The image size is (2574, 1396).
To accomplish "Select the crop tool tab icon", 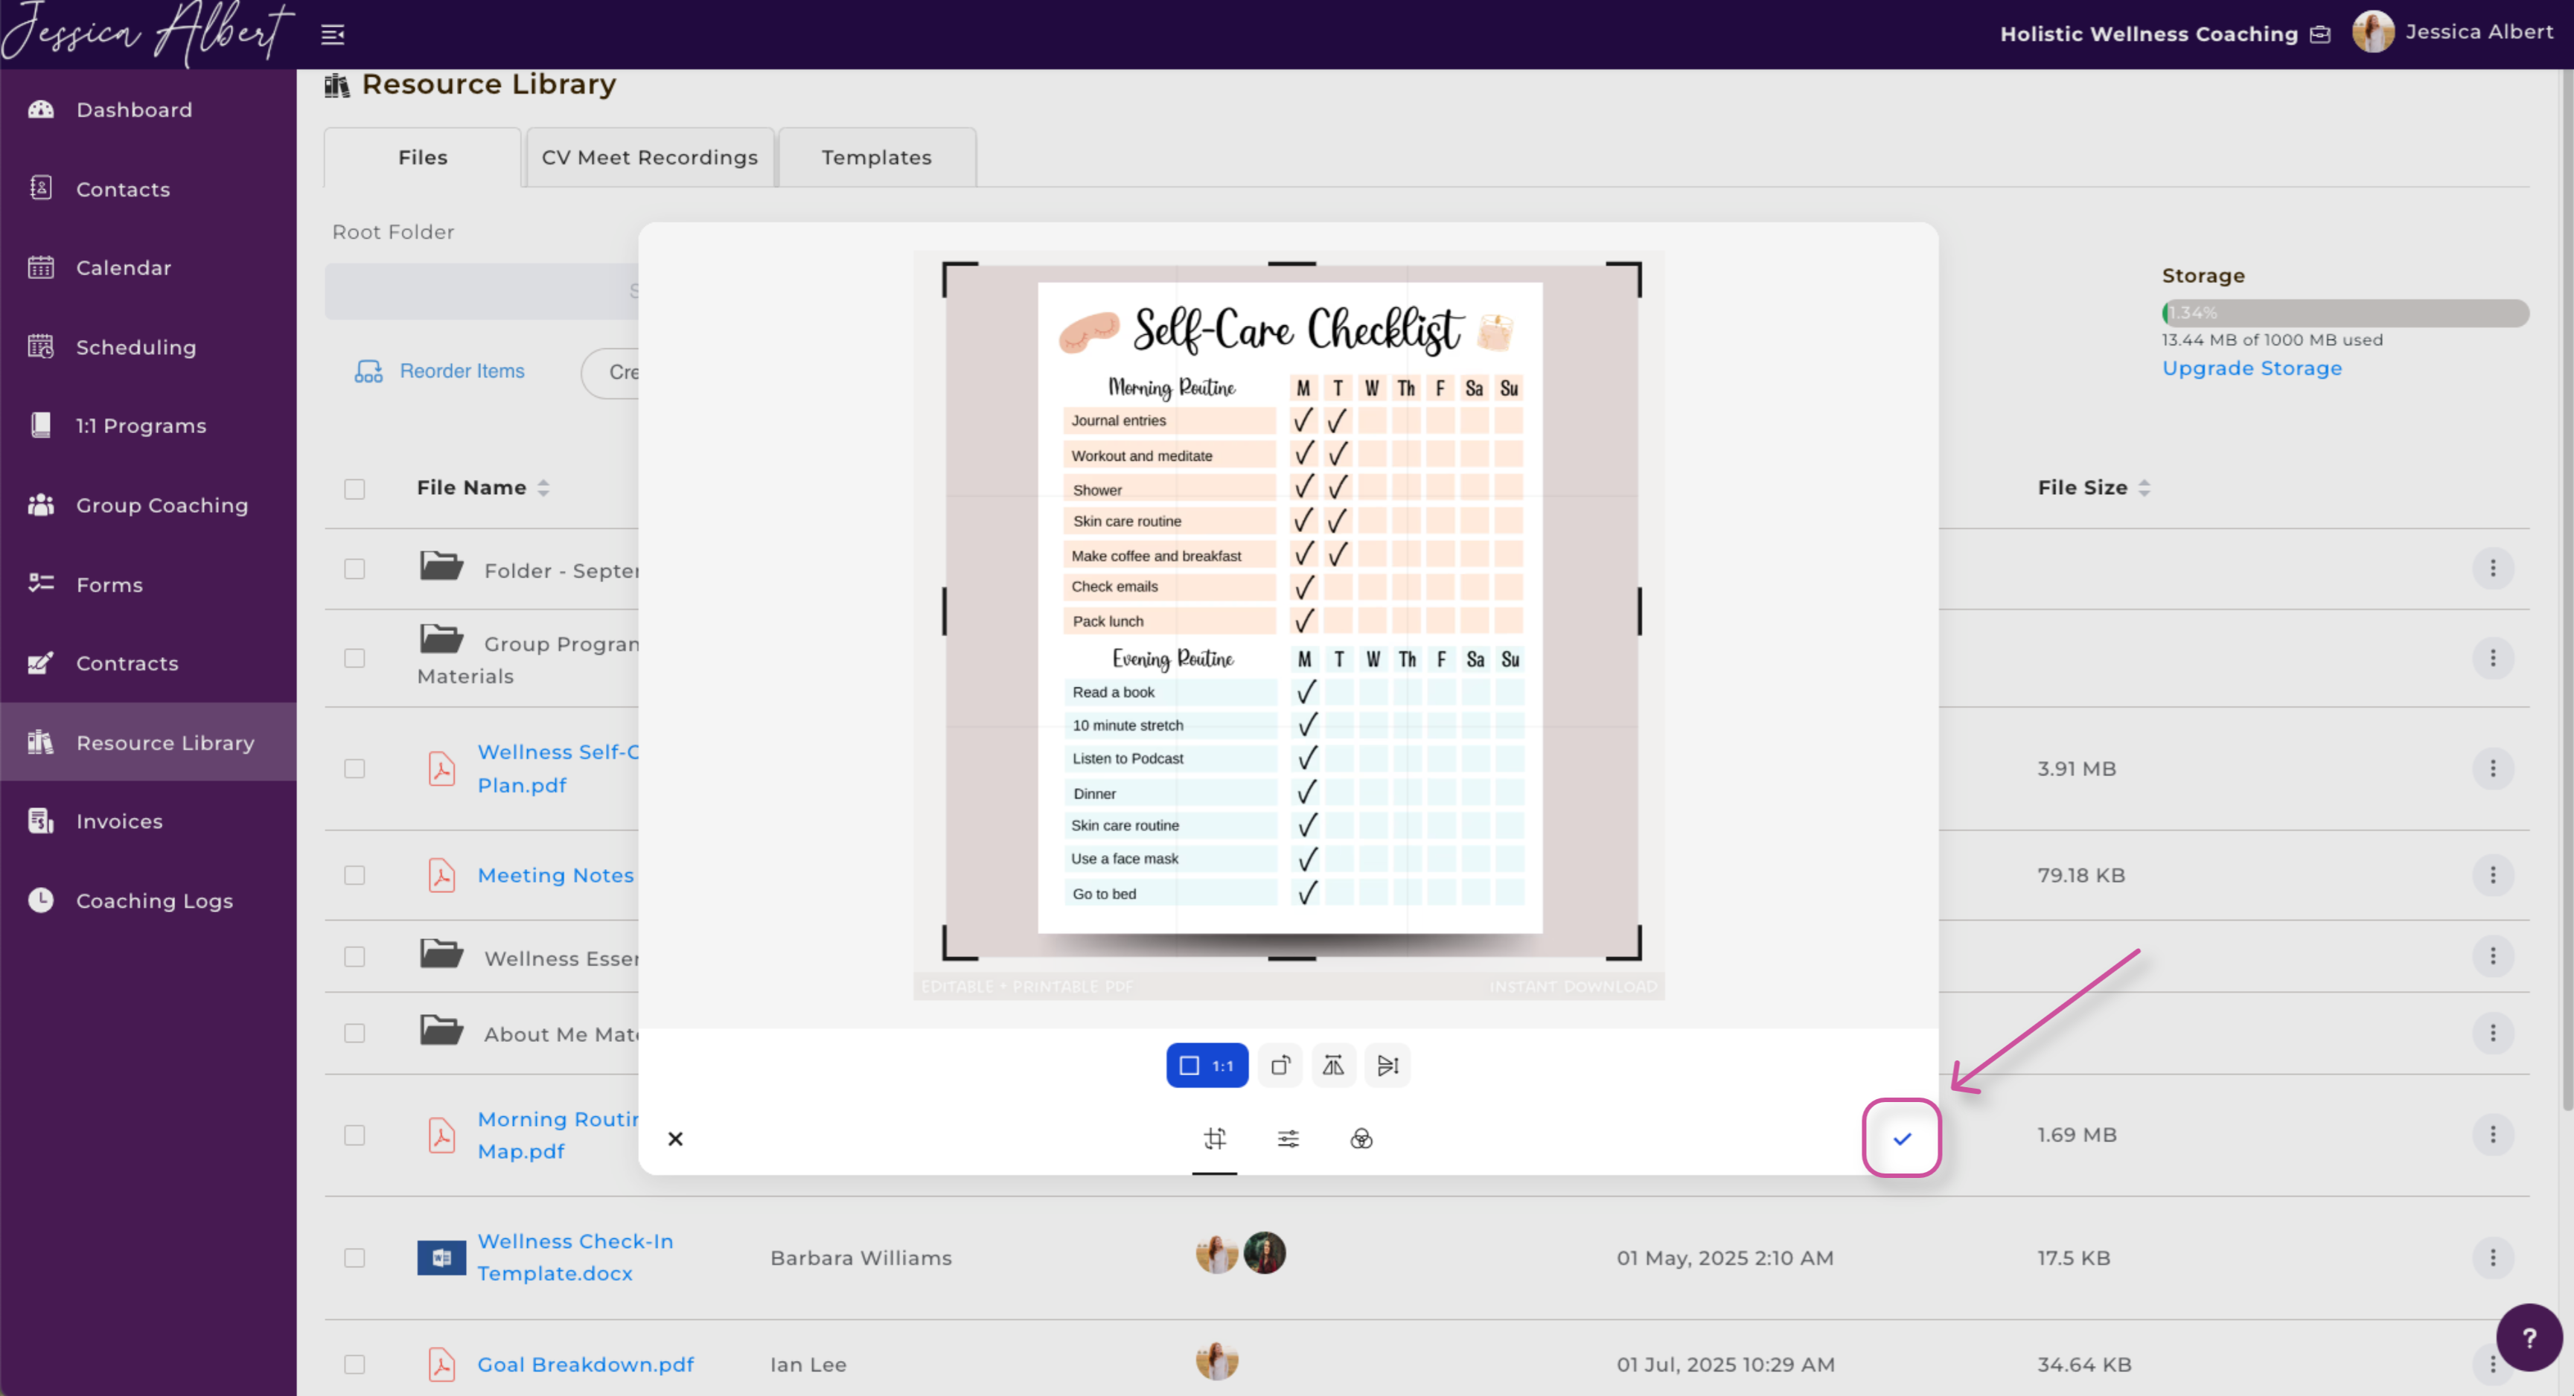I will click(x=1214, y=1139).
